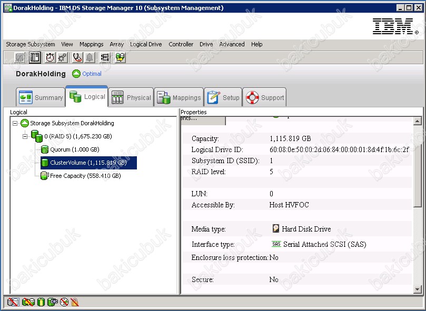426x311 pixels.
Task: Open the Storage Subsystem menu
Action: pyautogui.click(x=31, y=44)
